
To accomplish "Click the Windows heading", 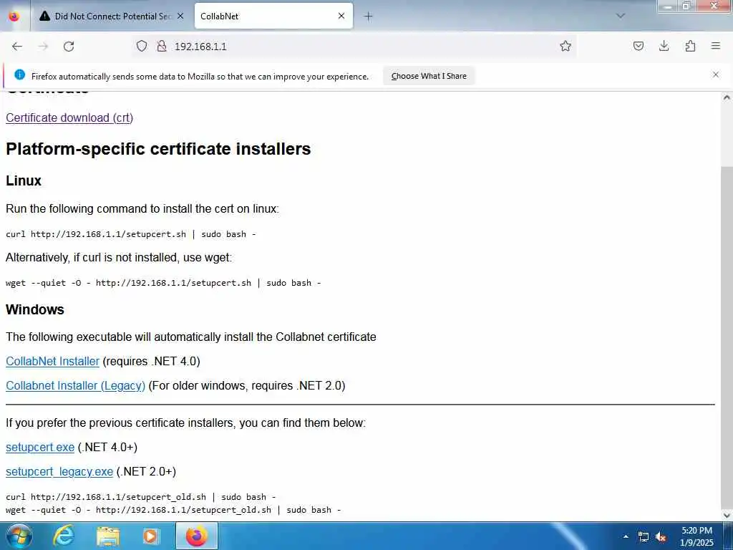I will pos(34,309).
